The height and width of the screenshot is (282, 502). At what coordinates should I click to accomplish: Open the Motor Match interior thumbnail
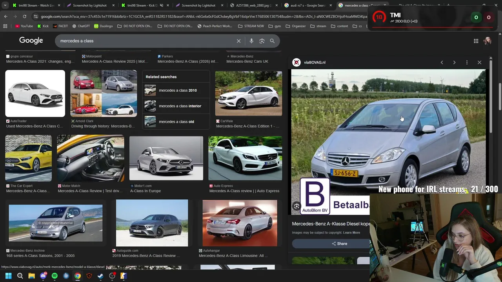(x=91, y=158)
